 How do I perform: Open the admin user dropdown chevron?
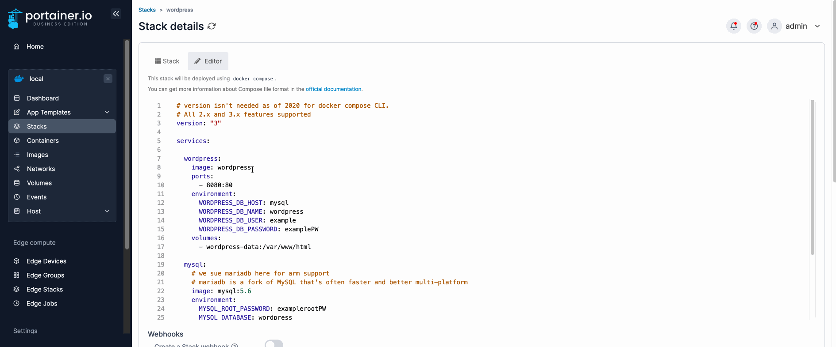pos(817,26)
